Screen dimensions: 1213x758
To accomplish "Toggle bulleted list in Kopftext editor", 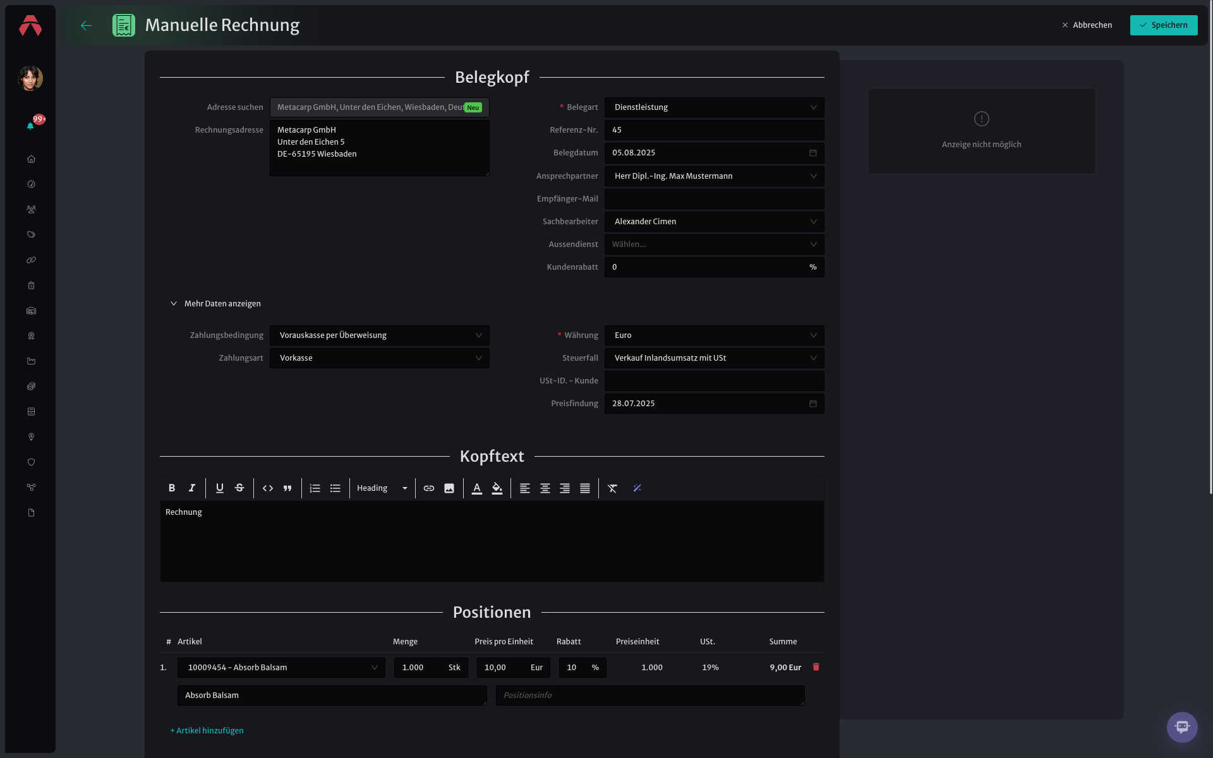I will tap(335, 488).
